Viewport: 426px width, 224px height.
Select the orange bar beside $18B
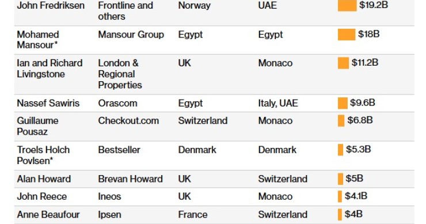pyautogui.click(x=347, y=35)
